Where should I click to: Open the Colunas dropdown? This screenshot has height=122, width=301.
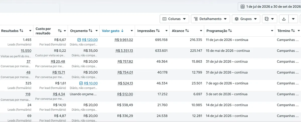[x=174, y=19]
